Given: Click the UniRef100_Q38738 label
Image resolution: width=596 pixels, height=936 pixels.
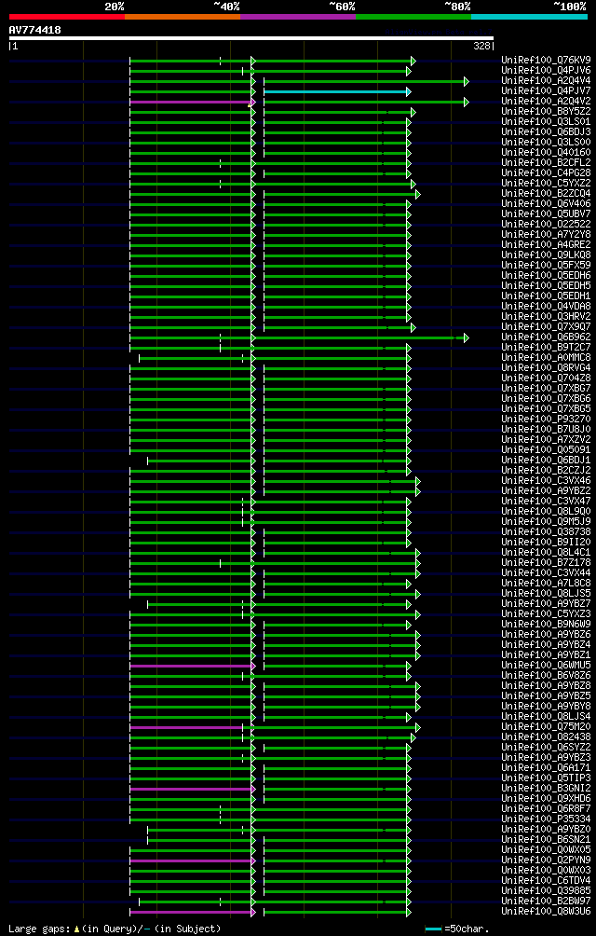Looking at the screenshot, I should 546,532.
